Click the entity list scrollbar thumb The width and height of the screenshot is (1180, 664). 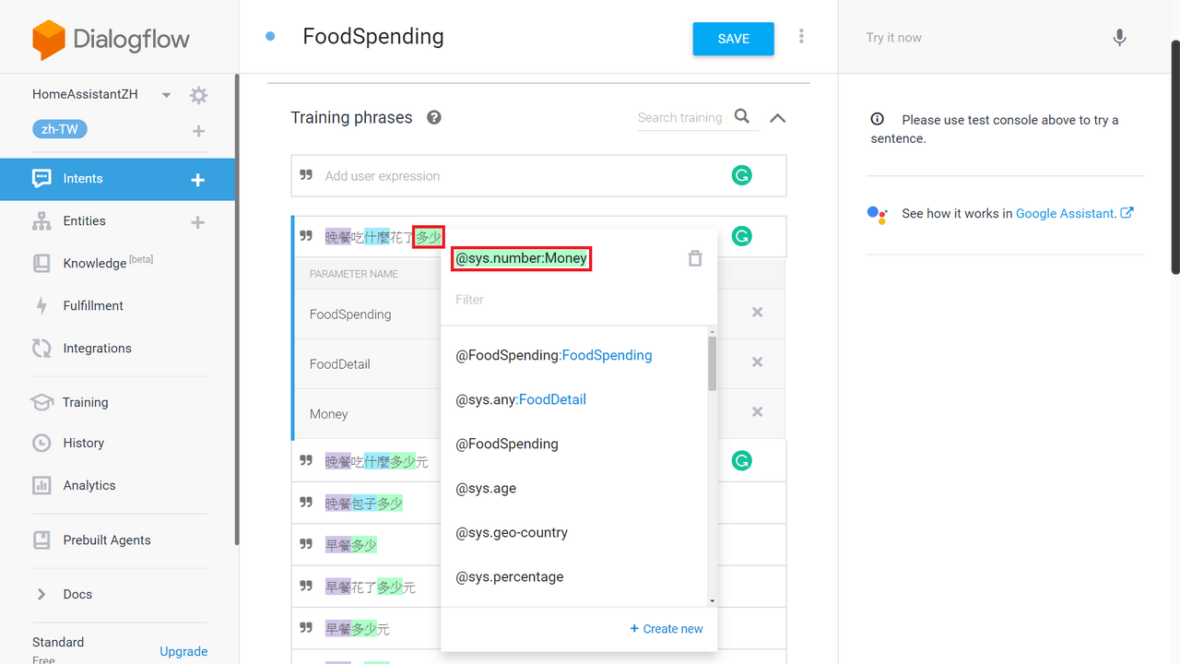point(712,362)
